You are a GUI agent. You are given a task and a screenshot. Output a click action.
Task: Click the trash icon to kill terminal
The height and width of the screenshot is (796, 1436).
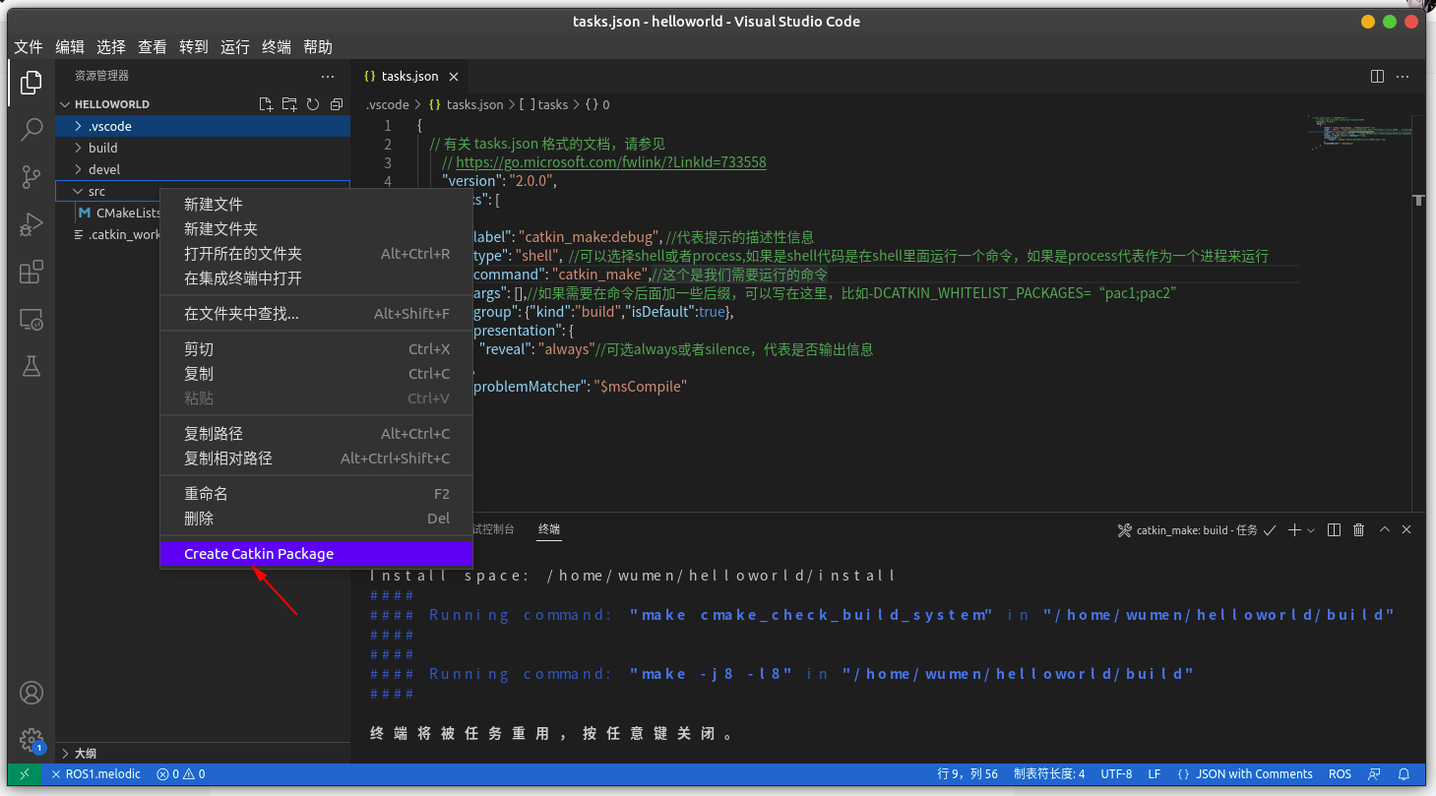point(1358,529)
